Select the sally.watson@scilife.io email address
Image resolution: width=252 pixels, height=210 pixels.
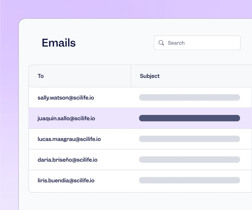[66, 98]
